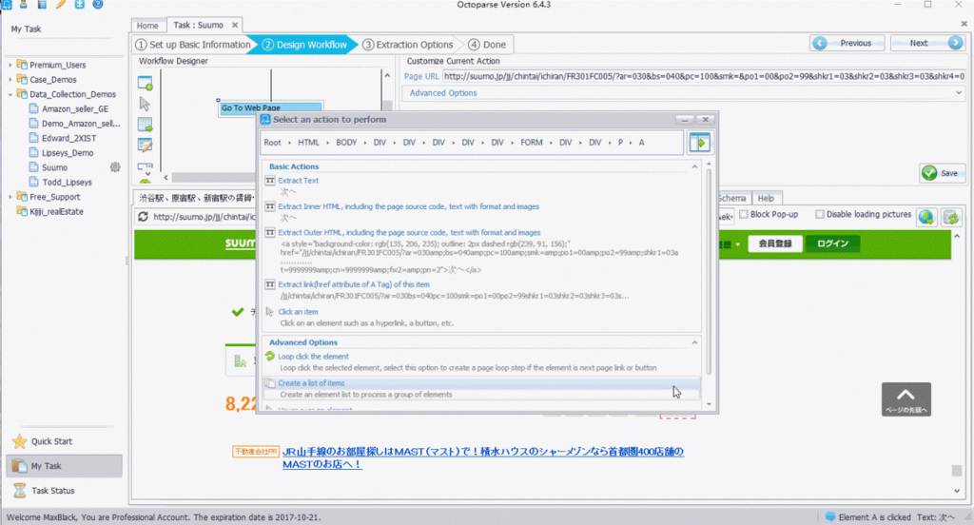Select the enter text workflow tool

(146, 146)
